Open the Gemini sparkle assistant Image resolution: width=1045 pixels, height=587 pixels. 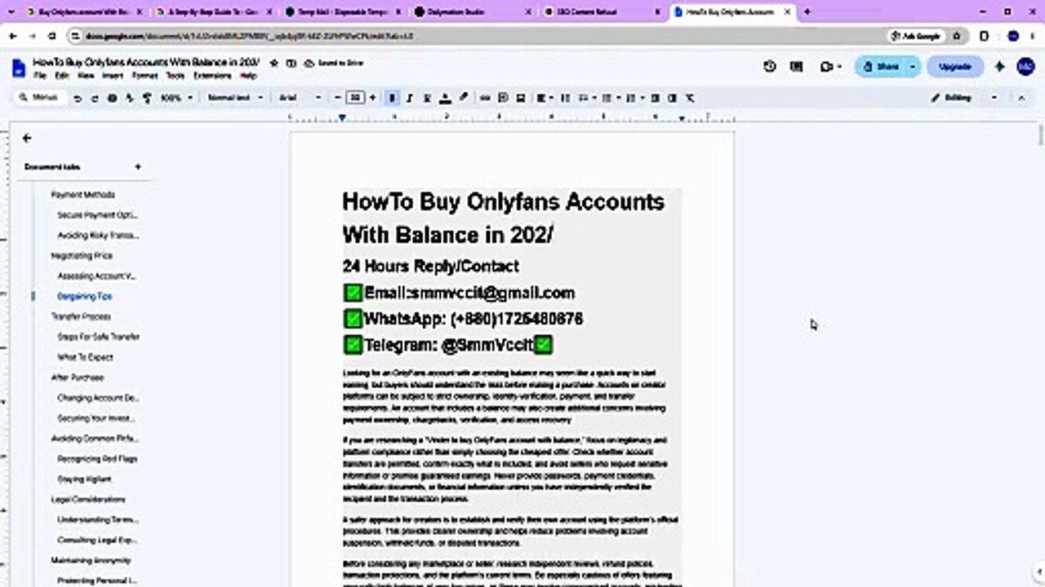click(x=999, y=67)
